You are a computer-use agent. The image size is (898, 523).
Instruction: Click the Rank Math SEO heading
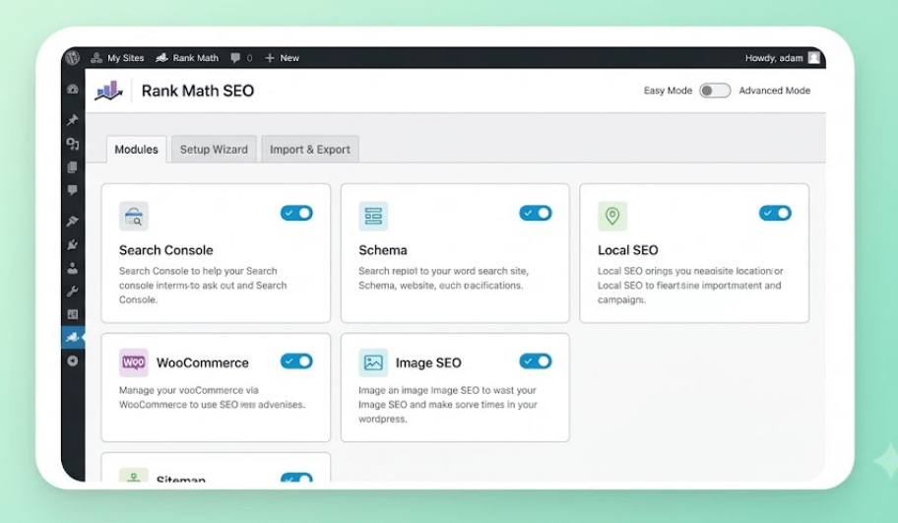(x=198, y=91)
